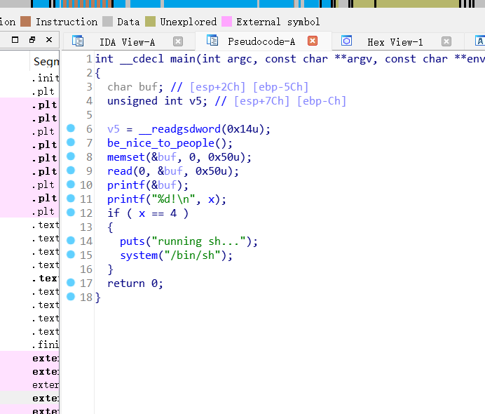Toggle breakpoint dot on line 9
Viewport: 485px width, 414px height.
click(71, 171)
